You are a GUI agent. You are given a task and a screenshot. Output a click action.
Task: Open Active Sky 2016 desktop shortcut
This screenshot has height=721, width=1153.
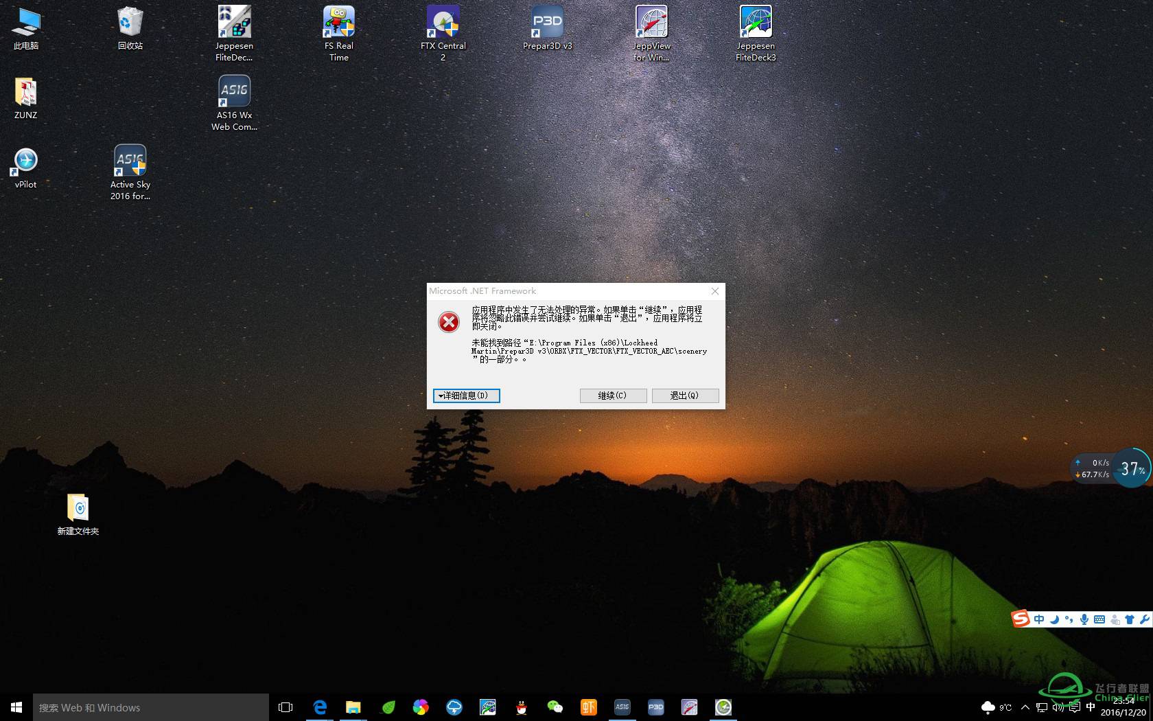[130, 160]
